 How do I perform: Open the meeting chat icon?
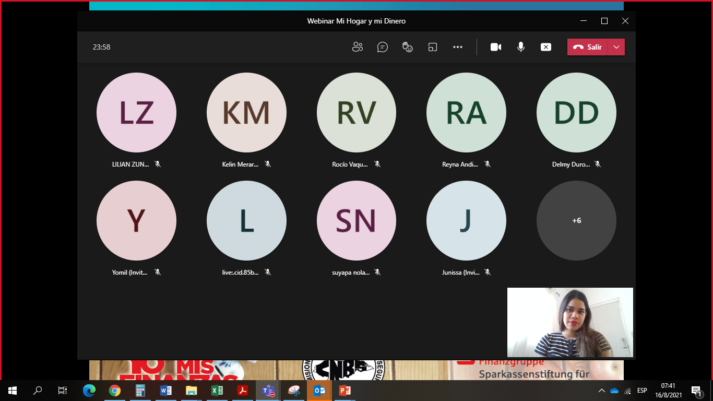click(x=383, y=47)
